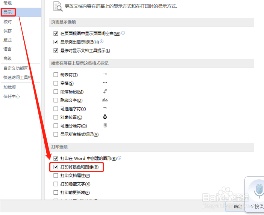Click info icon beside 打印在 Word 中创建的图形

coord(119,158)
